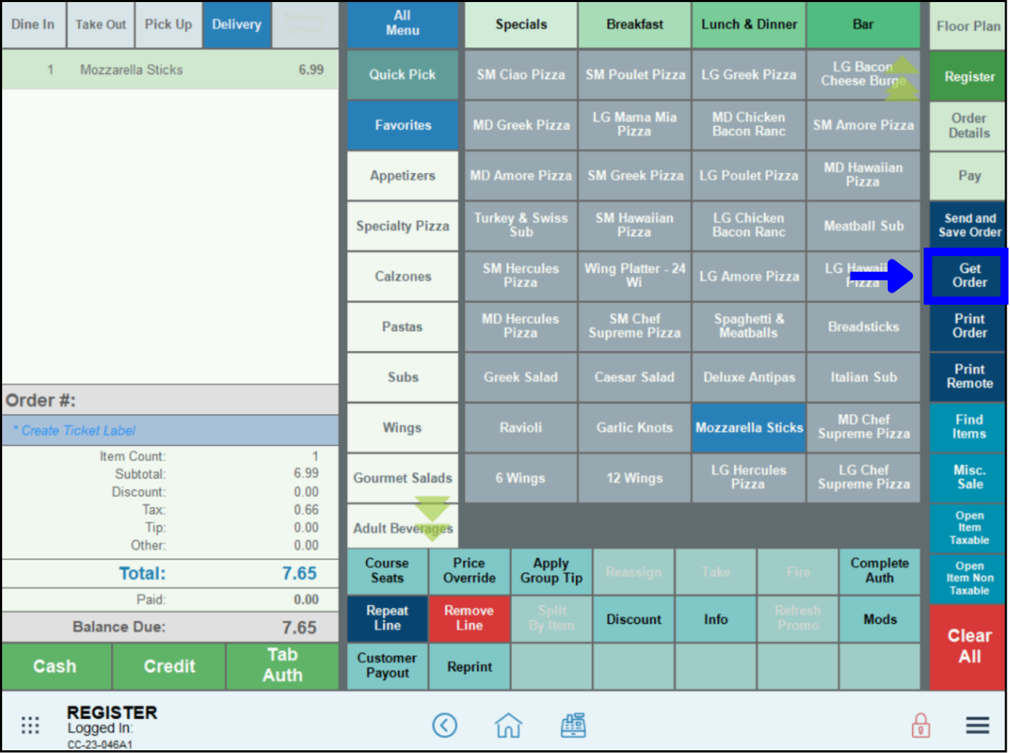Open the dotted grid apps icon
The height and width of the screenshot is (753, 1010).
tap(31, 725)
